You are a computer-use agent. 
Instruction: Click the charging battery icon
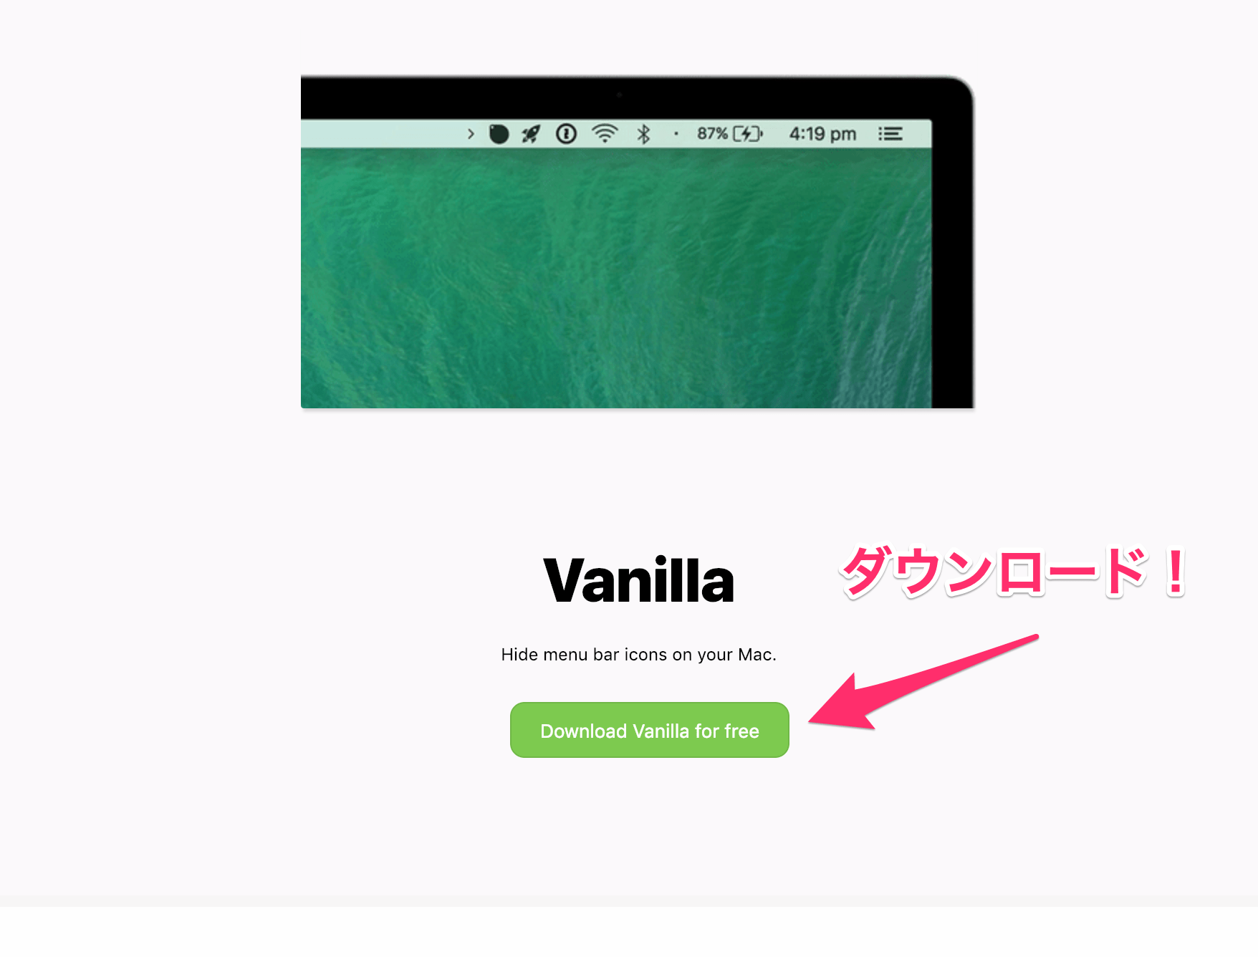click(748, 134)
